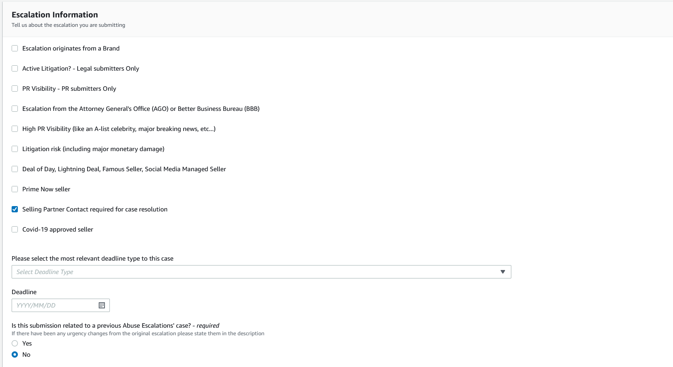The width and height of the screenshot is (673, 367).
Task: Select the No radio button
Action: click(x=15, y=354)
